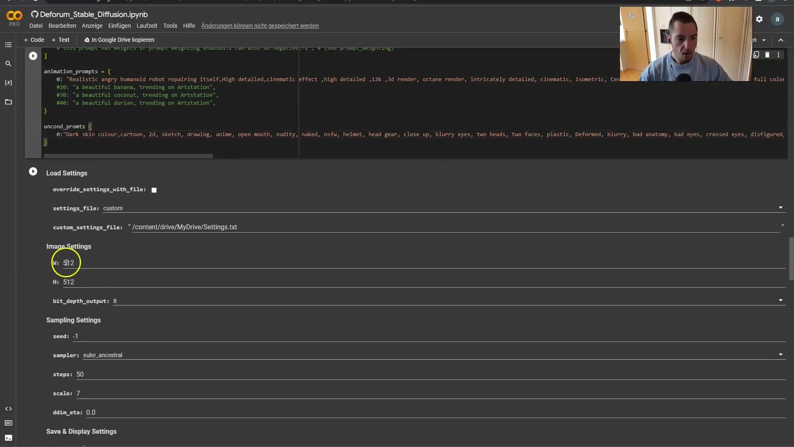The image size is (794, 447).
Task: Open the settings gear icon
Action: tap(759, 19)
